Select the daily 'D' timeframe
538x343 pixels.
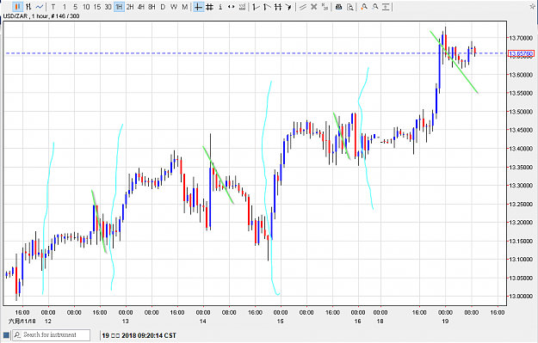[163, 7]
